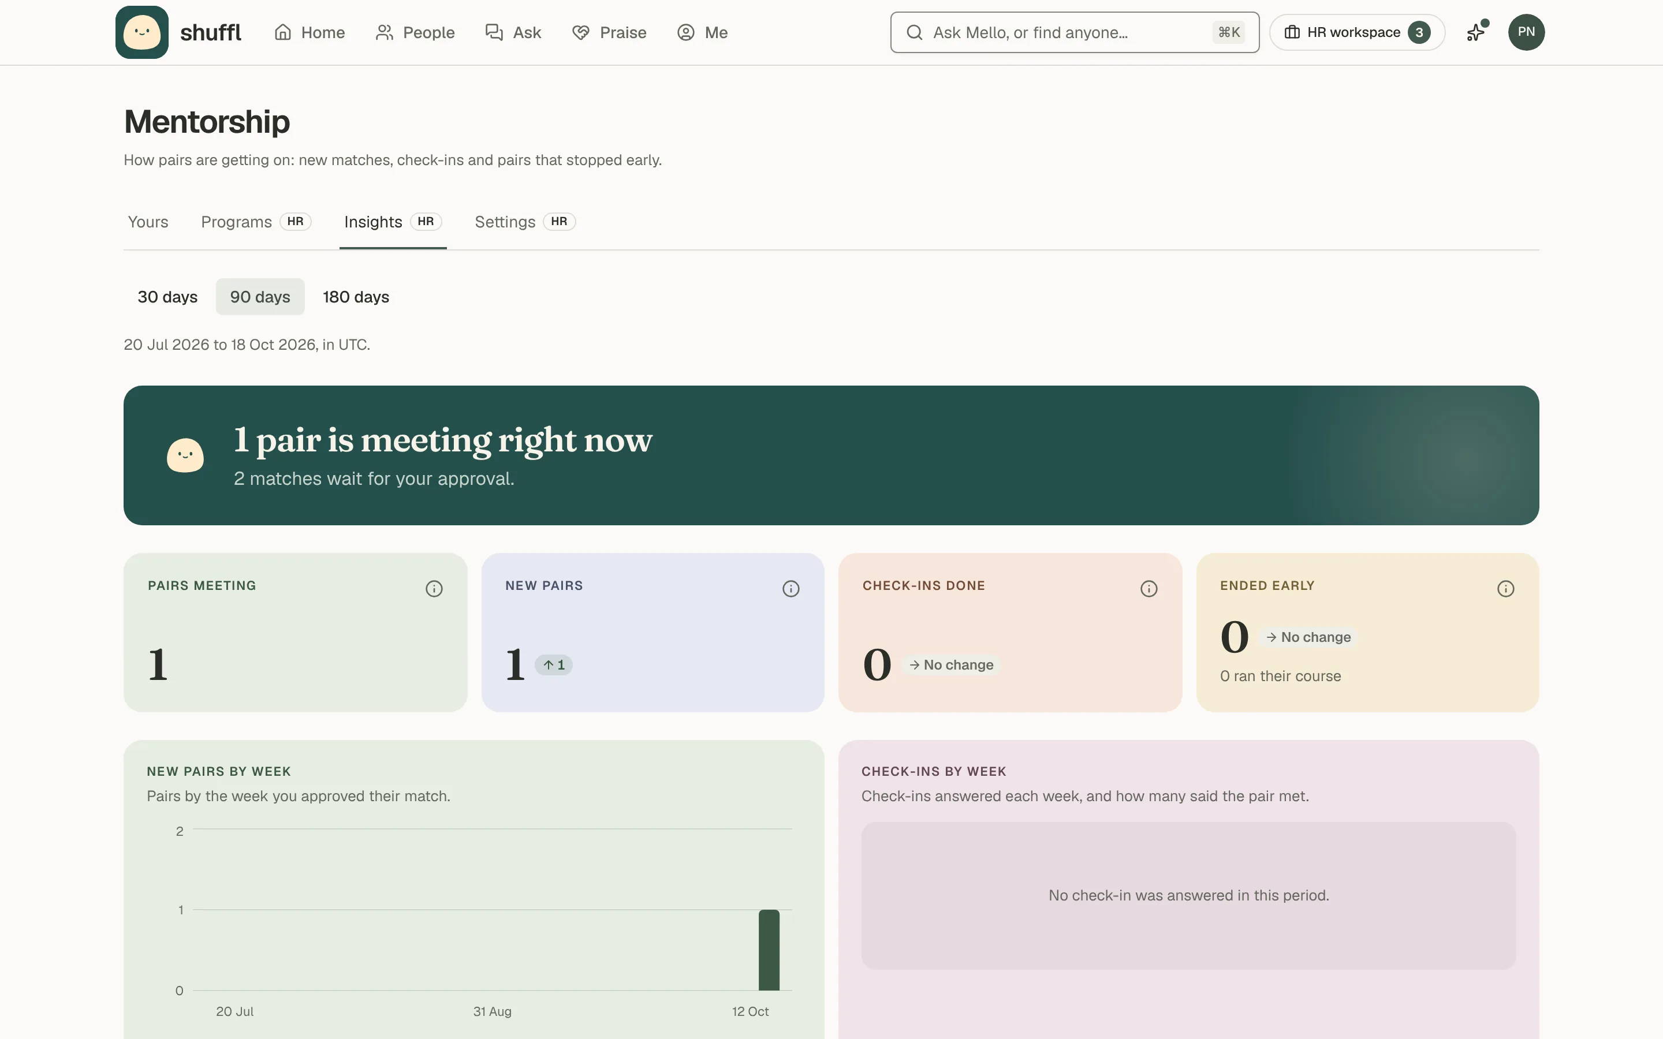
Task: Open the Me profile page
Action: pyautogui.click(x=702, y=32)
